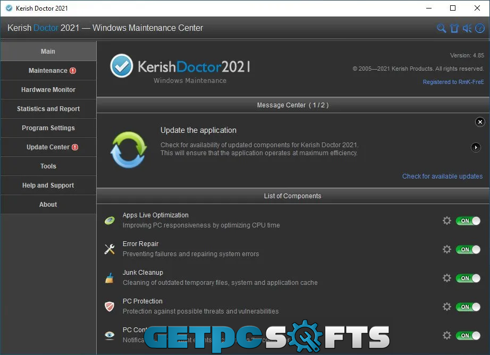Open Statistics and Report
Screen dimensions: 490x355
(48, 109)
